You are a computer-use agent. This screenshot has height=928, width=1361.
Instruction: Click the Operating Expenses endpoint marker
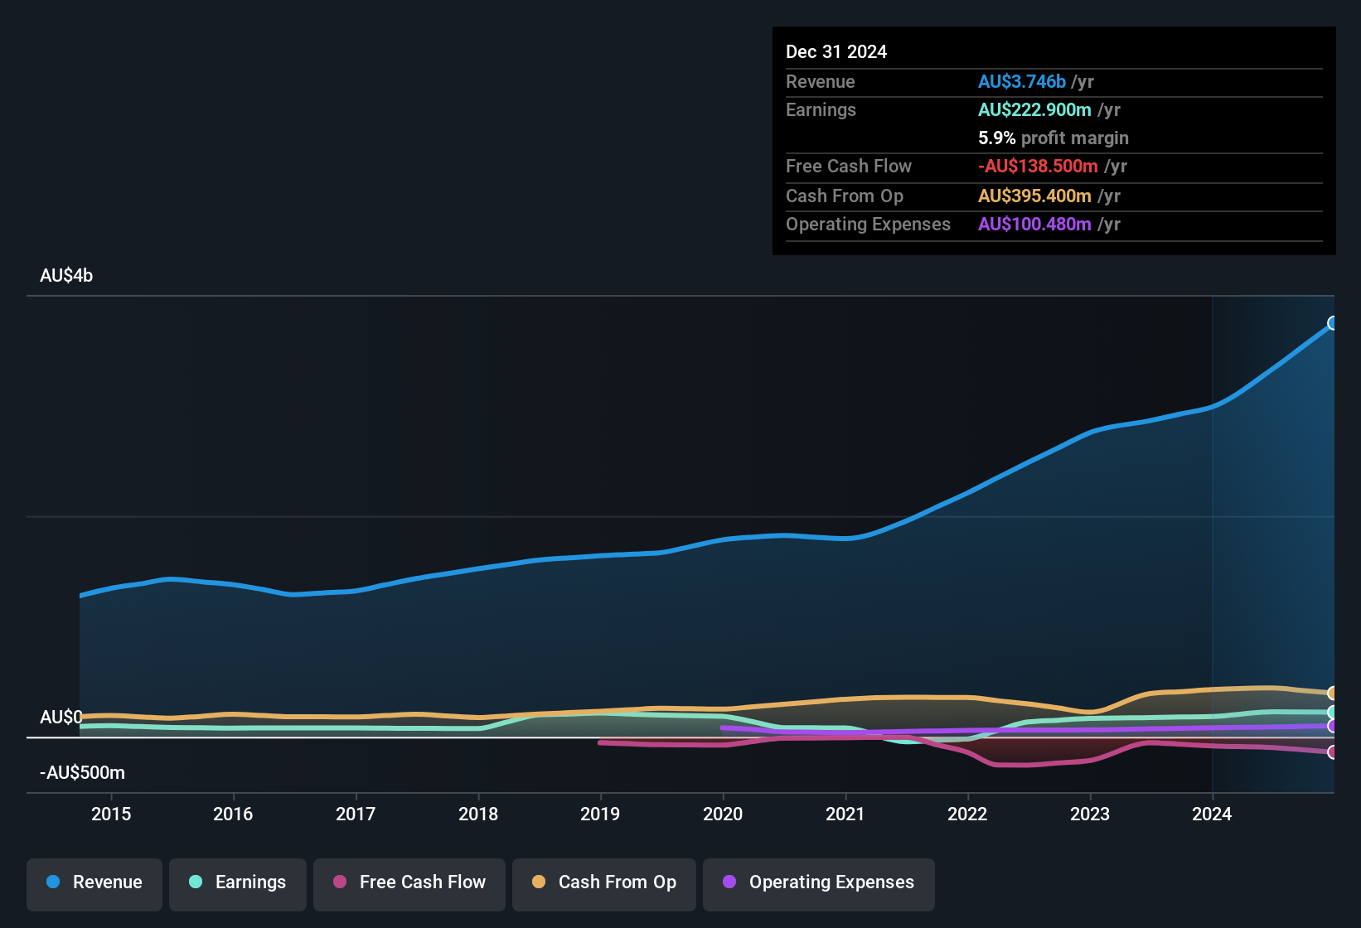1333,726
